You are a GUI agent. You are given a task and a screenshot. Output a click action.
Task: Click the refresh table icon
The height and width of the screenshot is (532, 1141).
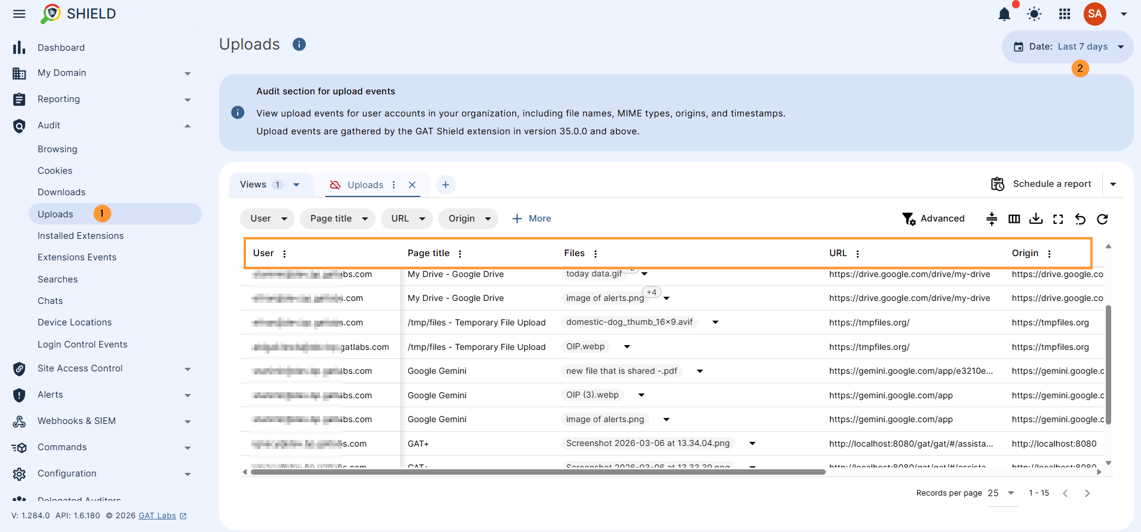[1102, 219]
